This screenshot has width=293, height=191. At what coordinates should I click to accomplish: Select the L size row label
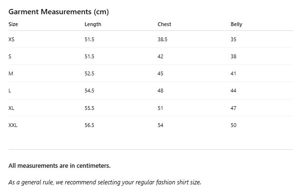[10, 91]
